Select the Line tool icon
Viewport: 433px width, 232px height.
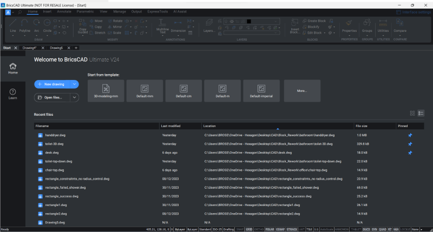[12, 23]
